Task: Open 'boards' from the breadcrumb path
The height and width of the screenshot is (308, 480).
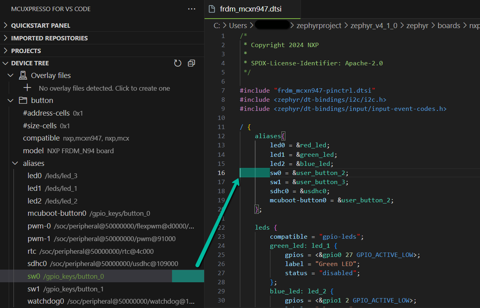Action: (448, 25)
